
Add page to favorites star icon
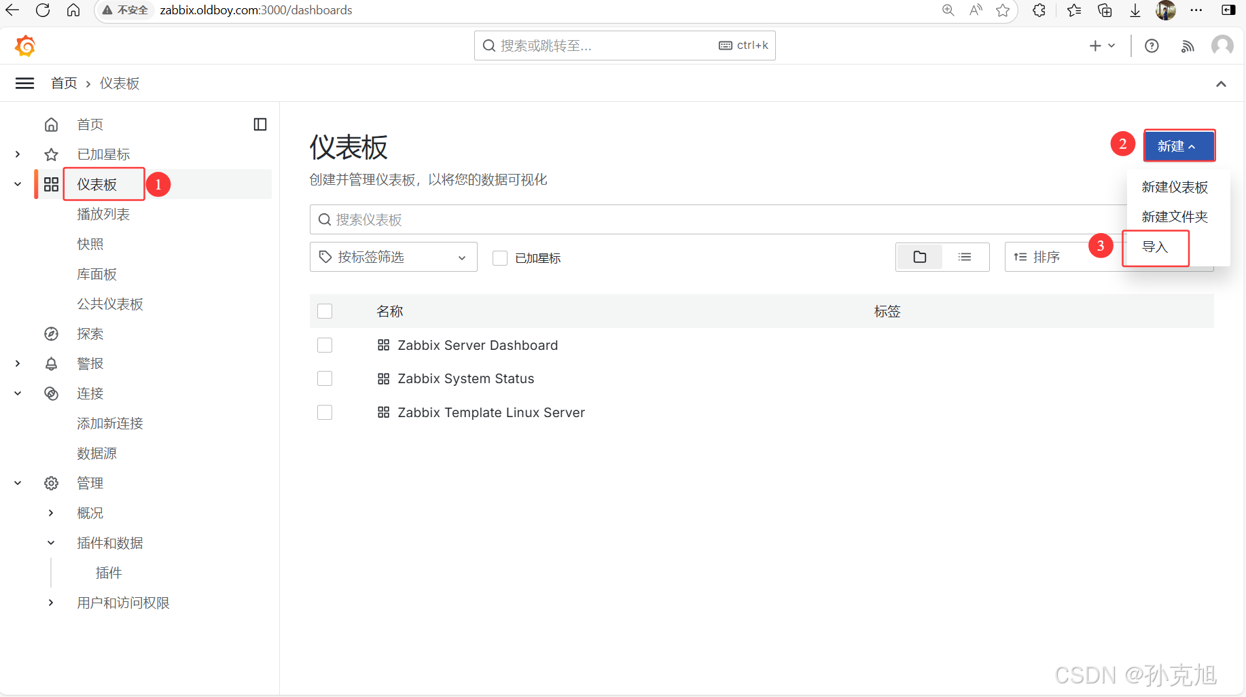click(1003, 10)
